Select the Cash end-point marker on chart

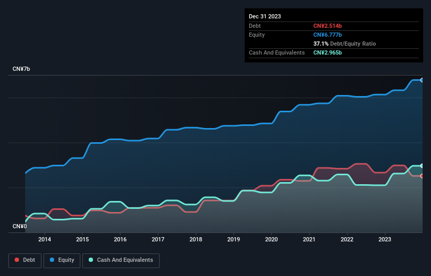pos(422,166)
